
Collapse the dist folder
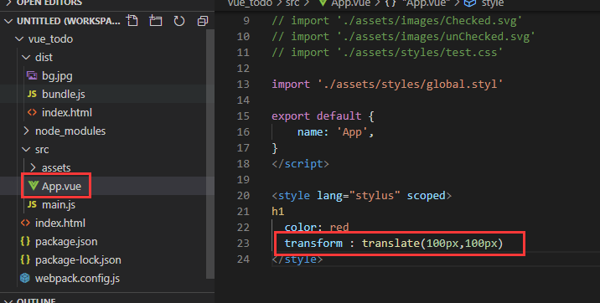tap(26, 57)
